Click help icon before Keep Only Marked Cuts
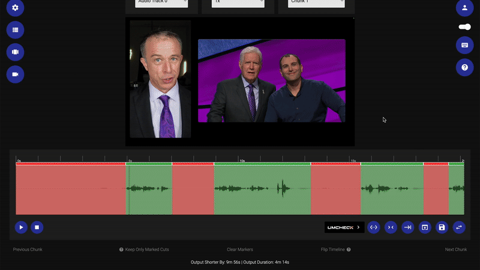The height and width of the screenshot is (270, 480). (121, 250)
